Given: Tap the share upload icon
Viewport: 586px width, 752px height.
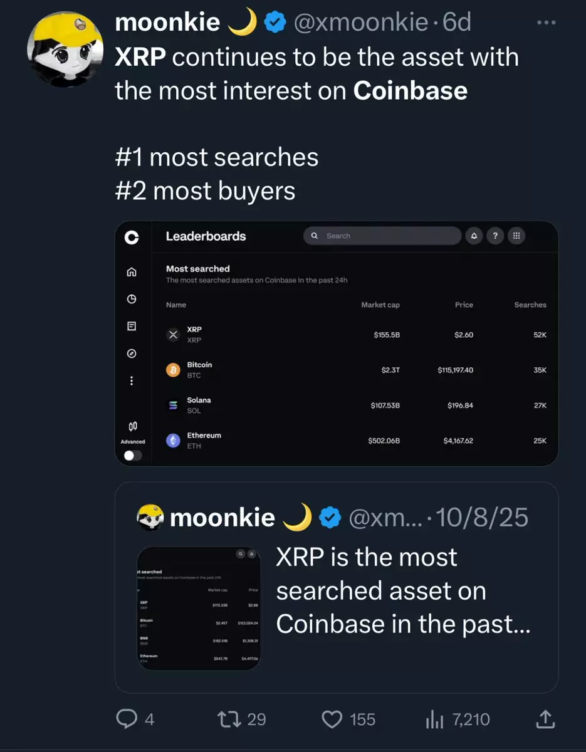Looking at the screenshot, I should 545,719.
